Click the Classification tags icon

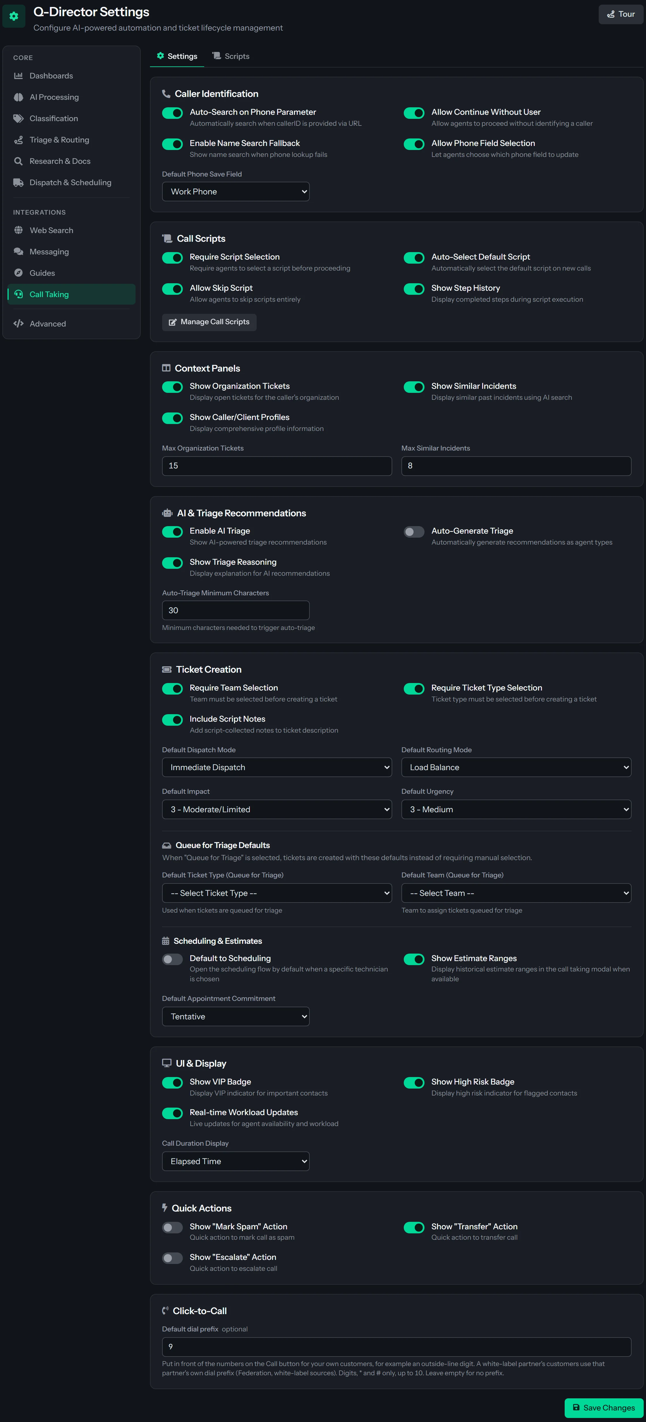point(18,119)
